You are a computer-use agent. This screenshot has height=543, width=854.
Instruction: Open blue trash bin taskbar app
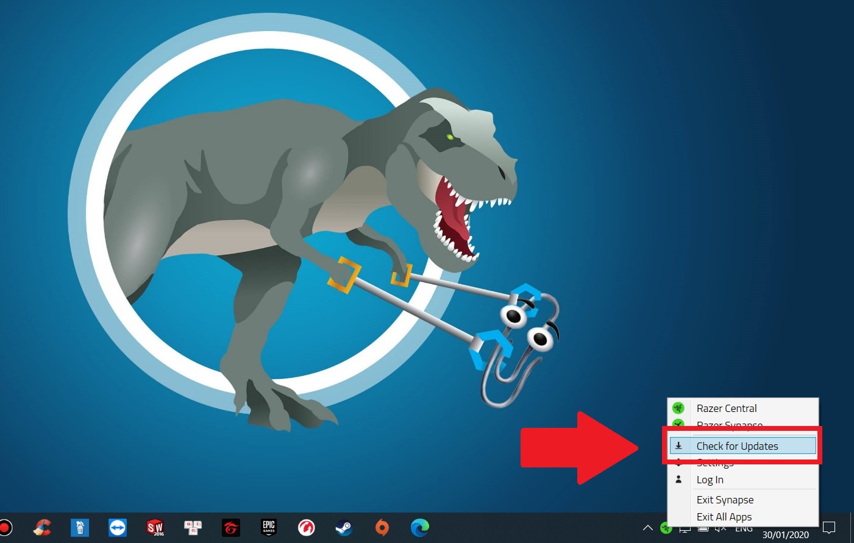pos(80,527)
